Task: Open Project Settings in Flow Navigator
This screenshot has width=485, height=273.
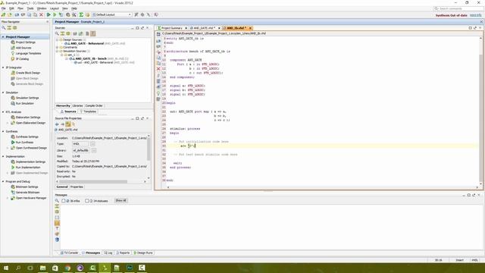Action: [x=25, y=42]
